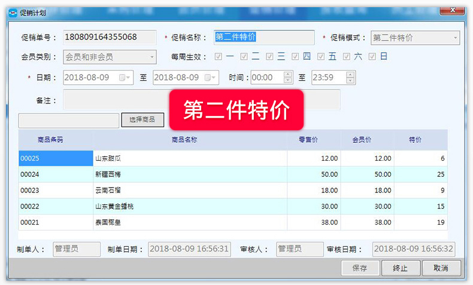Toggle Thursday 四 checkbox
The height and width of the screenshot is (285, 473).
[x=295, y=57]
